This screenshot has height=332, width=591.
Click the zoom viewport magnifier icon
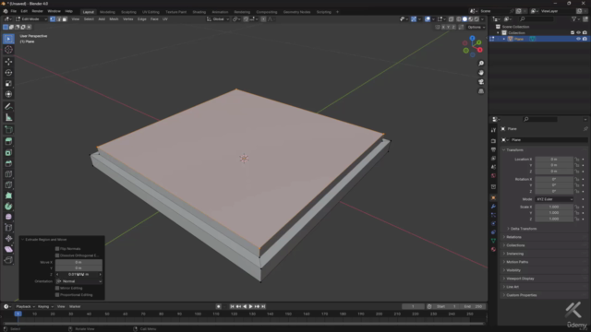[x=481, y=64]
